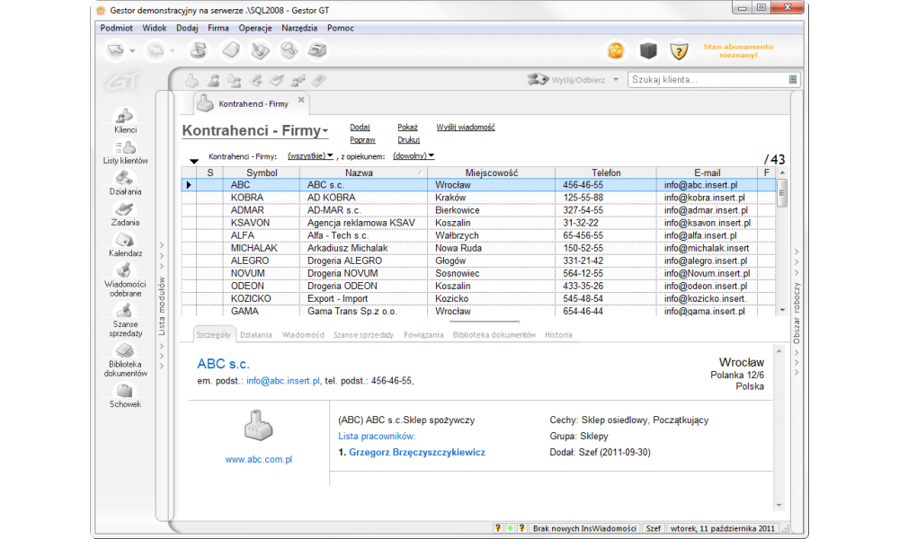Image resolution: width=899 pixels, height=539 pixels.
Task: Click the Drukuj link
Action: 408,140
